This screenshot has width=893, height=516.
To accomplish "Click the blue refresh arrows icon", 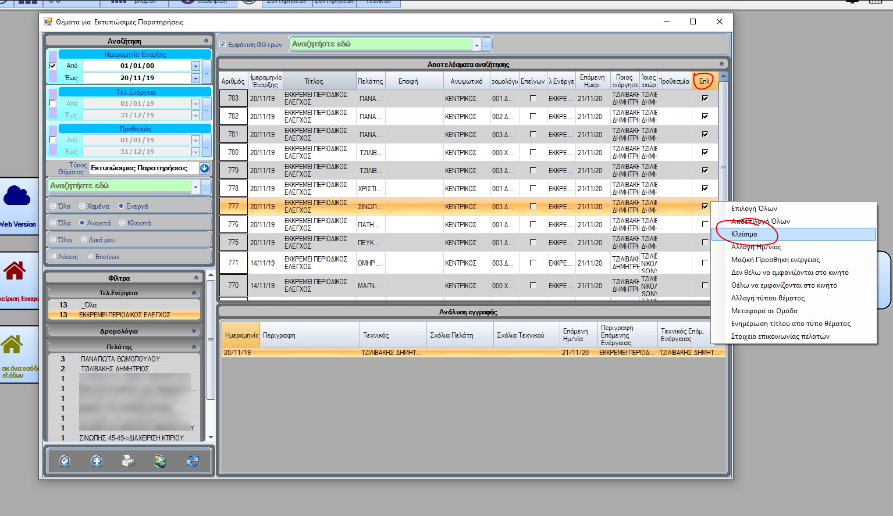I will [x=192, y=461].
